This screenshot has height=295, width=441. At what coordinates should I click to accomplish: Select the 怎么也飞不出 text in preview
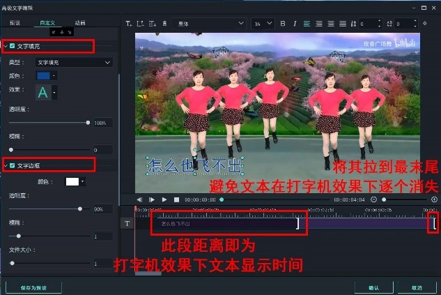[194, 166]
